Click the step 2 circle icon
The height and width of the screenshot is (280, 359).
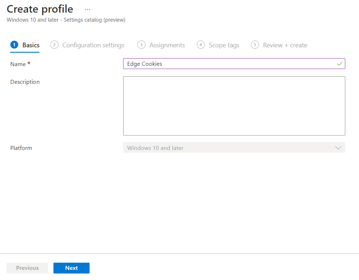(x=54, y=45)
